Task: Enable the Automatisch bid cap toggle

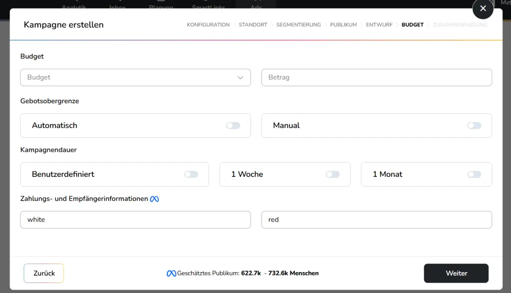Action: coord(233,126)
